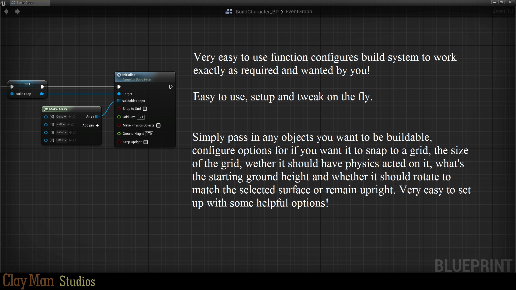Screen dimensions: 516x290
Task: Click the BuildCharacter_BP breadcrumb
Action: (x=257, y=12)
